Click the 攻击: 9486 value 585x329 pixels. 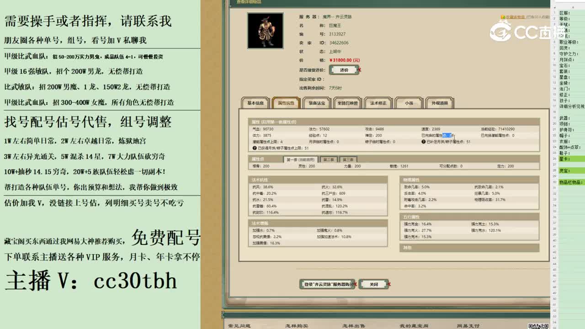374,129
